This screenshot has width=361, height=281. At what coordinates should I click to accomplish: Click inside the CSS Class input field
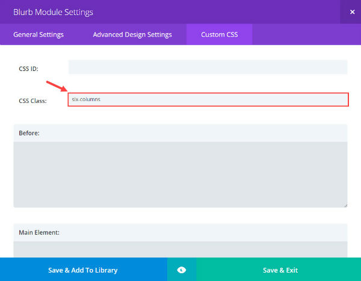[208, 99]
